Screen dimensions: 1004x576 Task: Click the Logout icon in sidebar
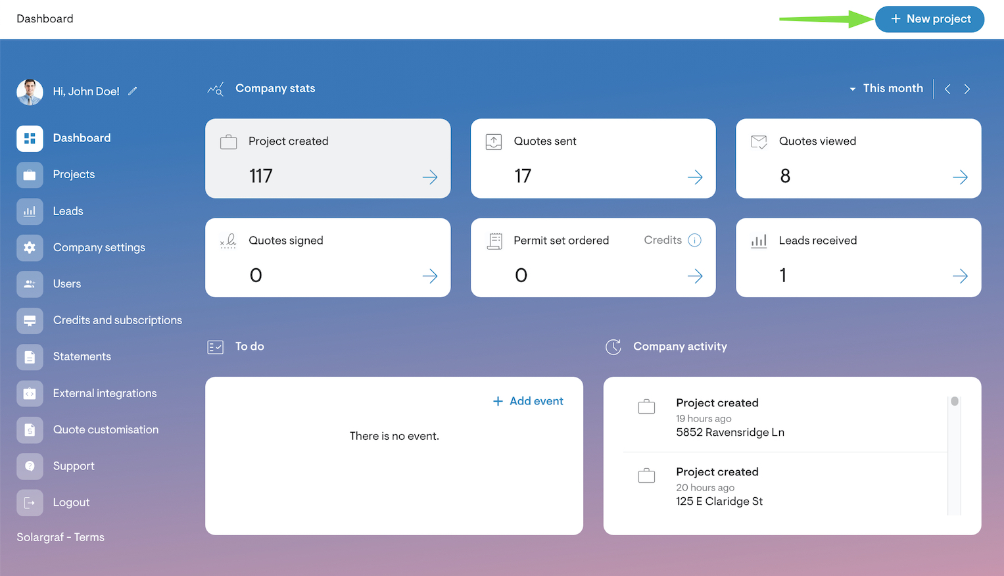[30, 503]
